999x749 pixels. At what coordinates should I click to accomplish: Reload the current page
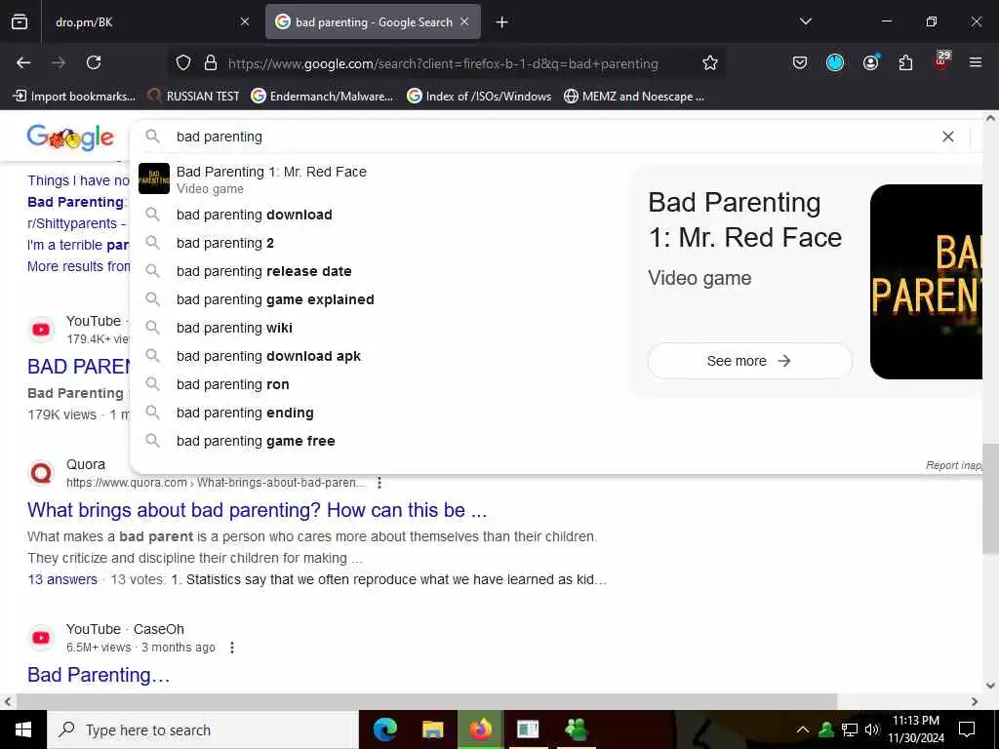pos(94,62)
